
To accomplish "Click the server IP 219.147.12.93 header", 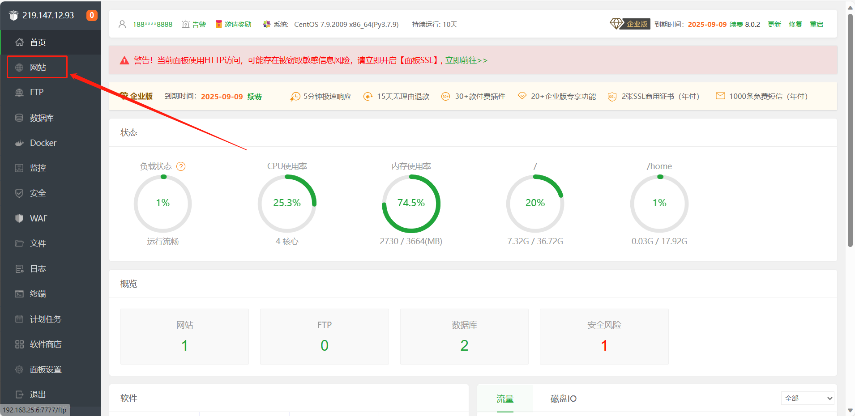I will pos(48,15).
